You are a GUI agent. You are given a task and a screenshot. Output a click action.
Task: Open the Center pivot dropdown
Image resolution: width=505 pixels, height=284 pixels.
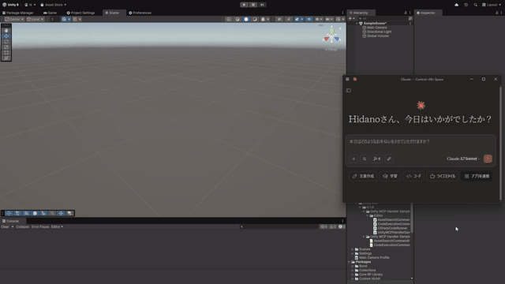pos(14,19)
